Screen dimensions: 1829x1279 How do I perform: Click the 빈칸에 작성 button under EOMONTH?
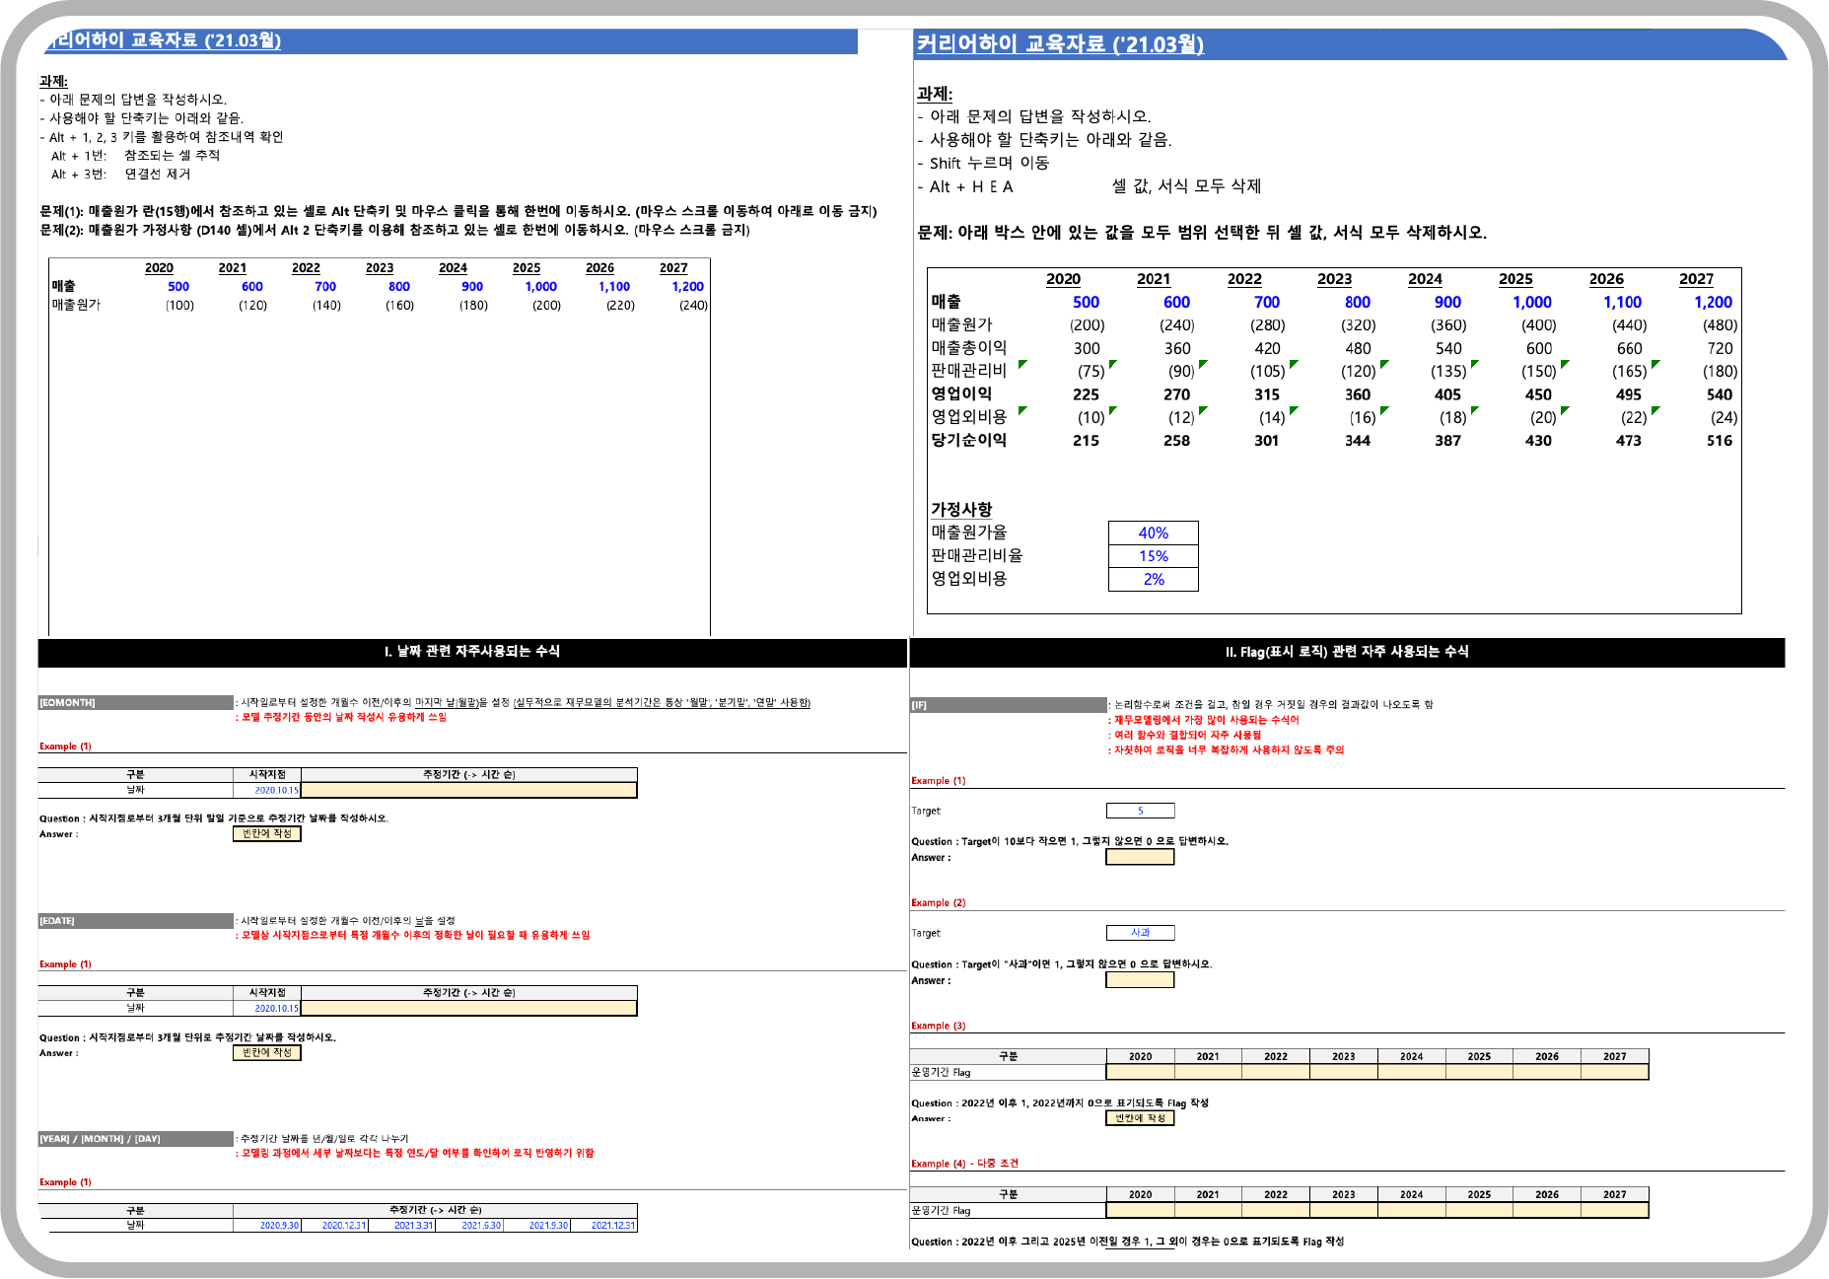[266, 834]
